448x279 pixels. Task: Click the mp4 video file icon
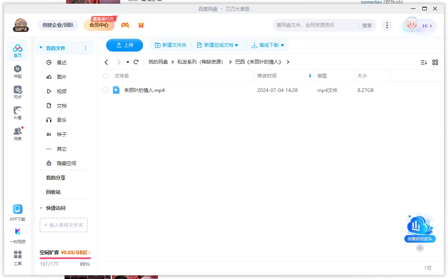pyautogui.click(x=116, y=90)
